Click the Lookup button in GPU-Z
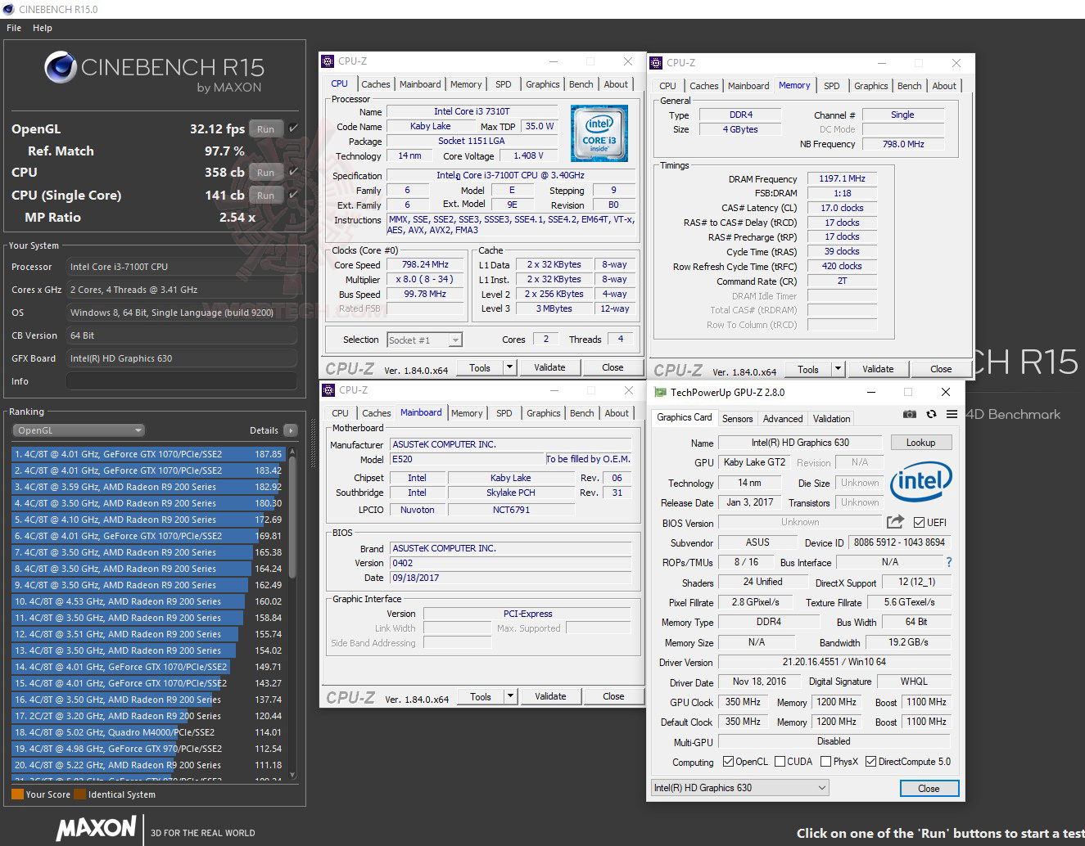Image resolution: width=1085 pixels, height=846 pixels. [920, 443]
